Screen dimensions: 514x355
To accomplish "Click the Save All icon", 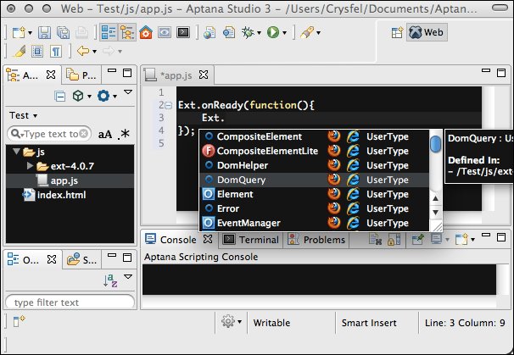I will click(63, 32).
